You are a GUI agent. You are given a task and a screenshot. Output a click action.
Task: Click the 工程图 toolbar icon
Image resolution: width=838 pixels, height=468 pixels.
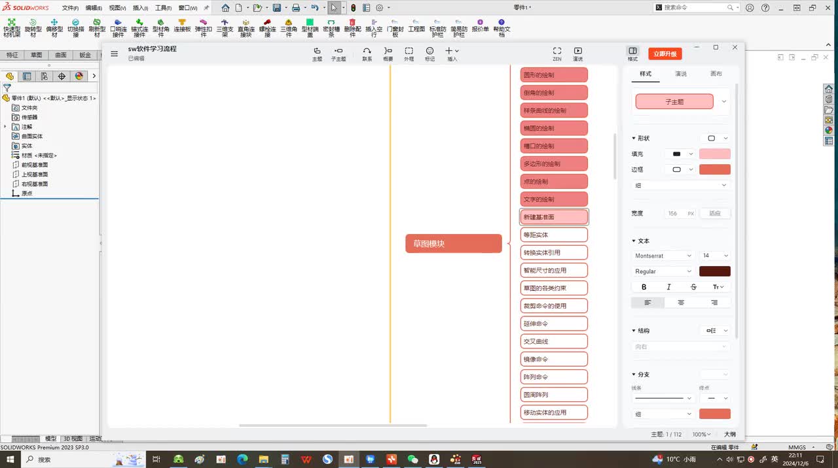click(x=416, y=25)
